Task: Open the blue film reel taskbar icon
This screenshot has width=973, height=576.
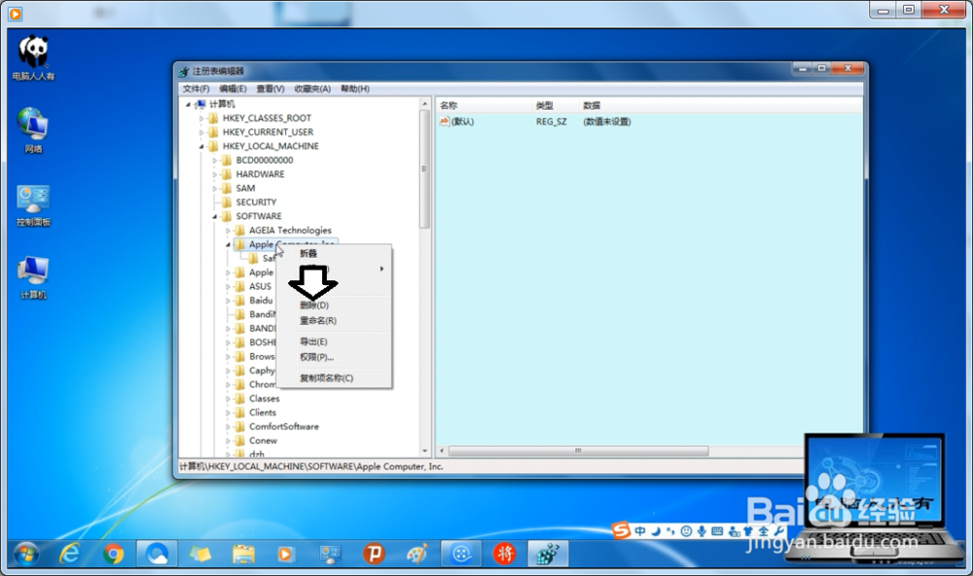Action: 461,553
